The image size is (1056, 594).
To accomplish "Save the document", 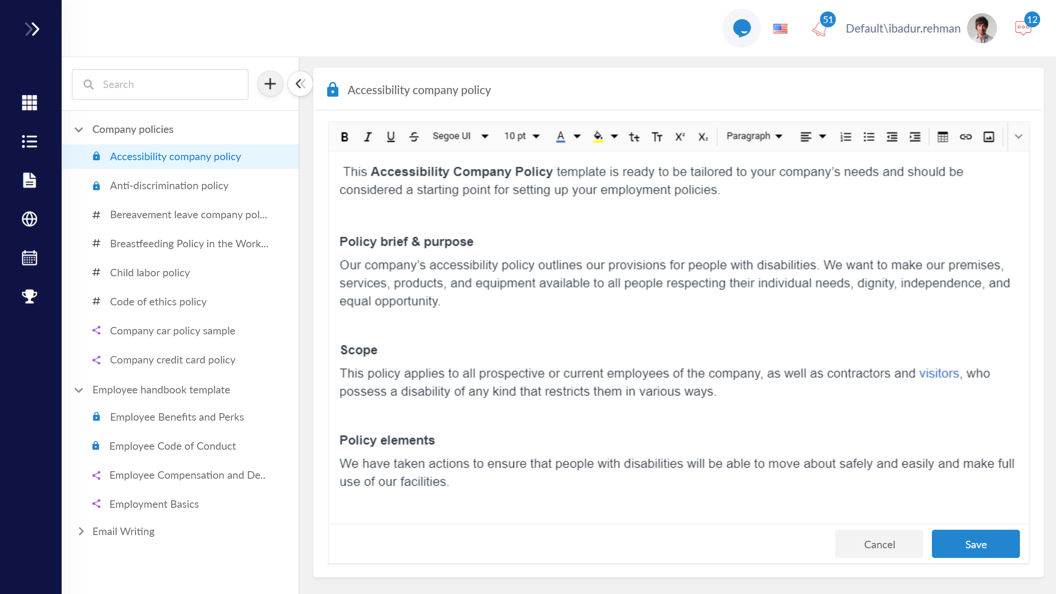I will pos(975,544).
